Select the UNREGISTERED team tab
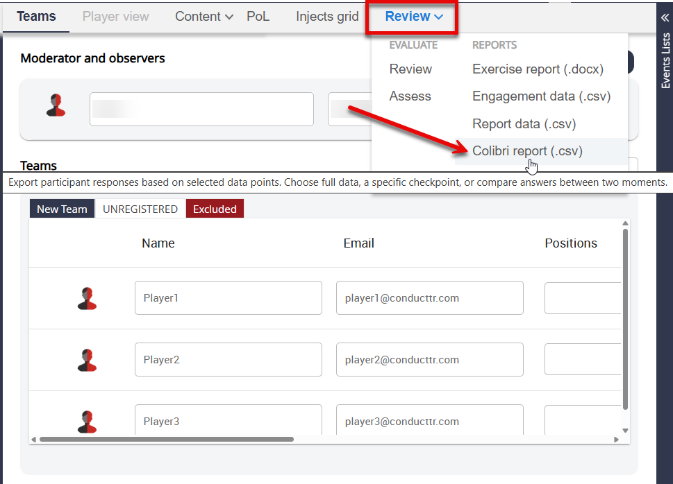Image resolution: width=673 pixels, height=484 pixels. tap(140, 209)
